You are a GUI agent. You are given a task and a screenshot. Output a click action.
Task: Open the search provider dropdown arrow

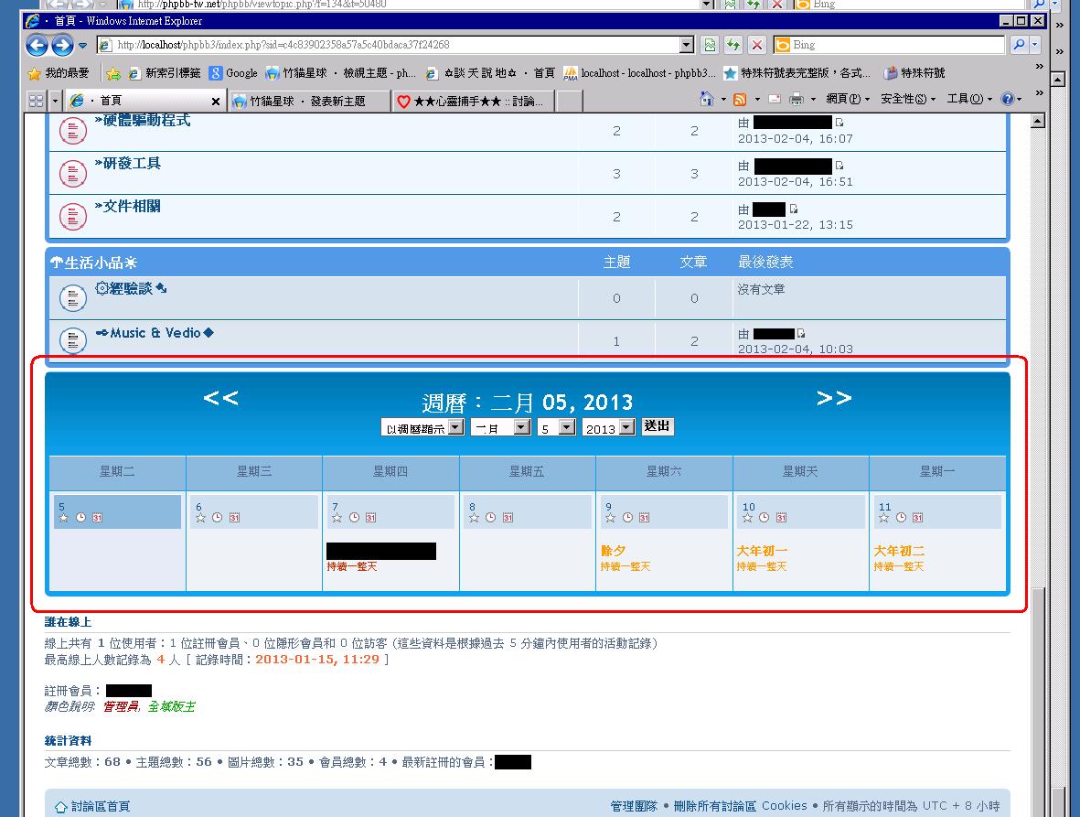pos(1035,45)
